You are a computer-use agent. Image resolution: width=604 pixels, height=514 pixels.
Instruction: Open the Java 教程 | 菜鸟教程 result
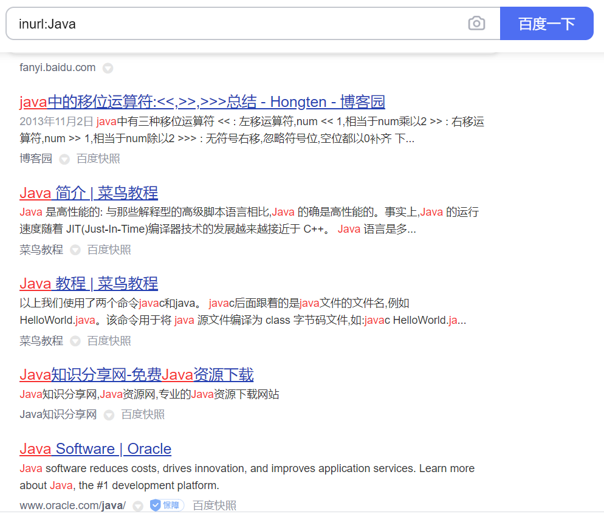pyautogui.click(x=89, y=284)
